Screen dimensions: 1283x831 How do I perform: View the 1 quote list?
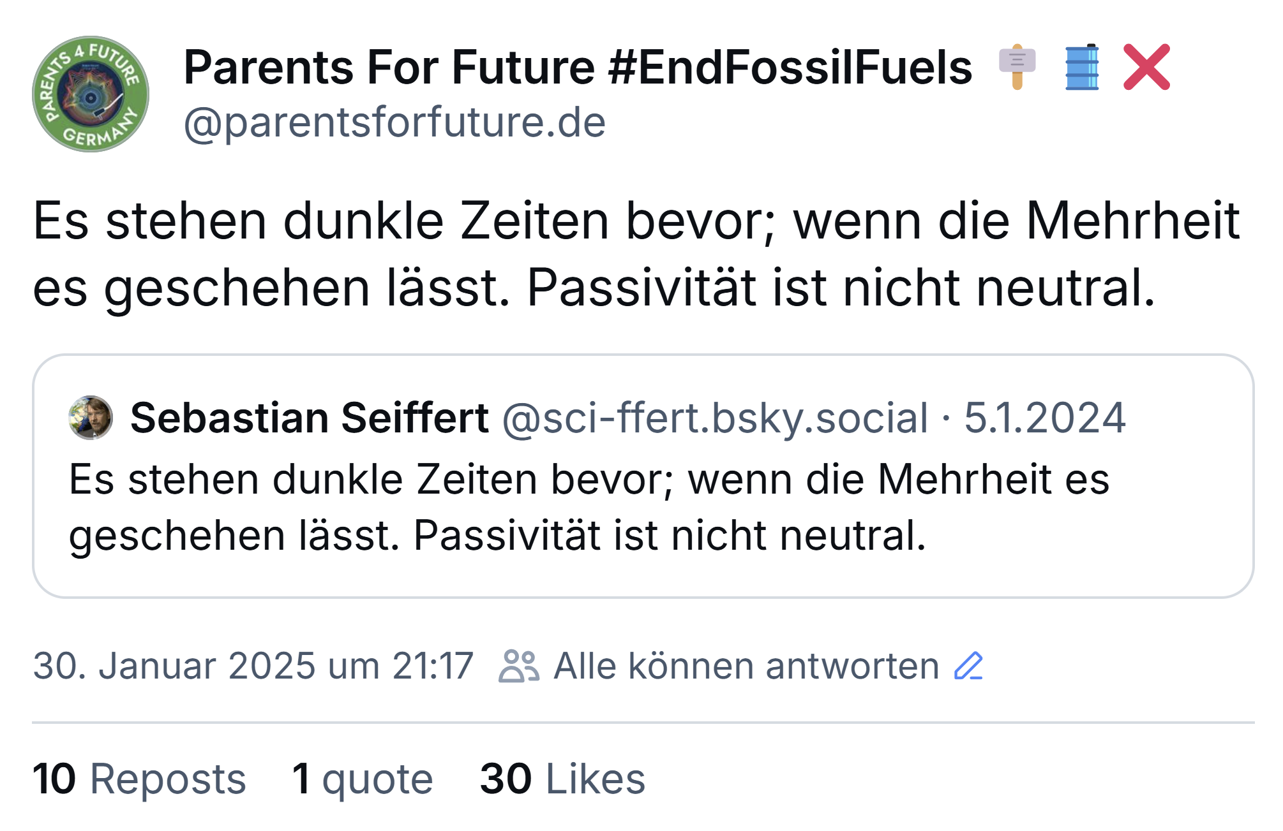click(363, 779)
